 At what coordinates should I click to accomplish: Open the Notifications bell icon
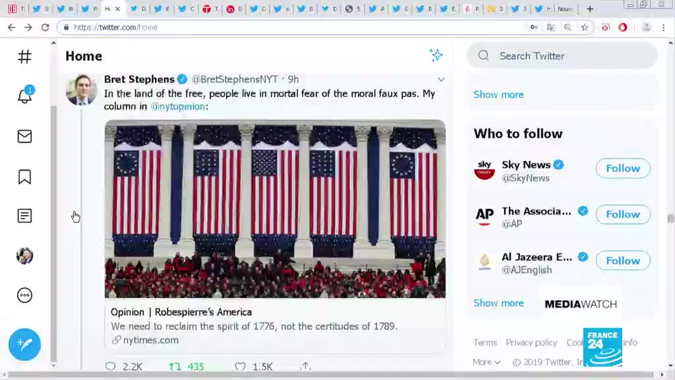click(24, 95)
